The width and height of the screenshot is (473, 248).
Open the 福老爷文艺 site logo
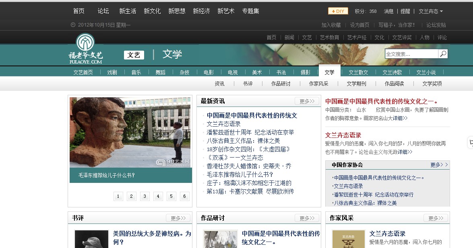click(86, 49)
